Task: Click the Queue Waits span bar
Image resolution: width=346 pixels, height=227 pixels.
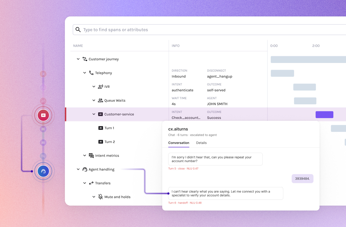Action: tap(305, 101)
